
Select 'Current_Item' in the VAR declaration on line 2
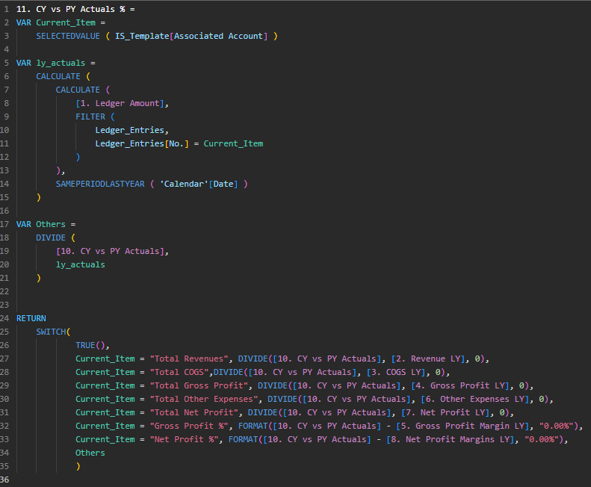[x=66, y=22]
